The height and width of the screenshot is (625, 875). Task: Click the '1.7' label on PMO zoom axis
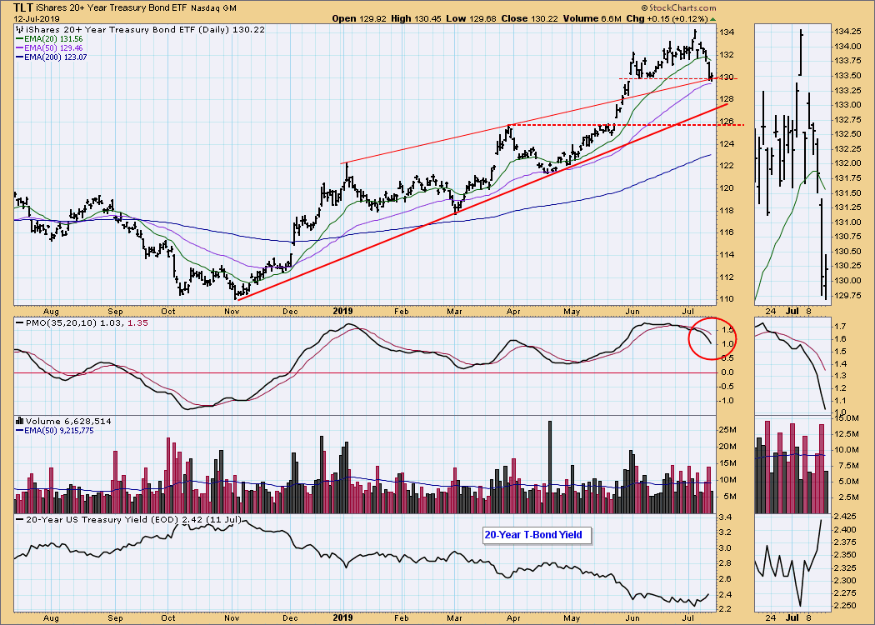[x=840, y=326]
